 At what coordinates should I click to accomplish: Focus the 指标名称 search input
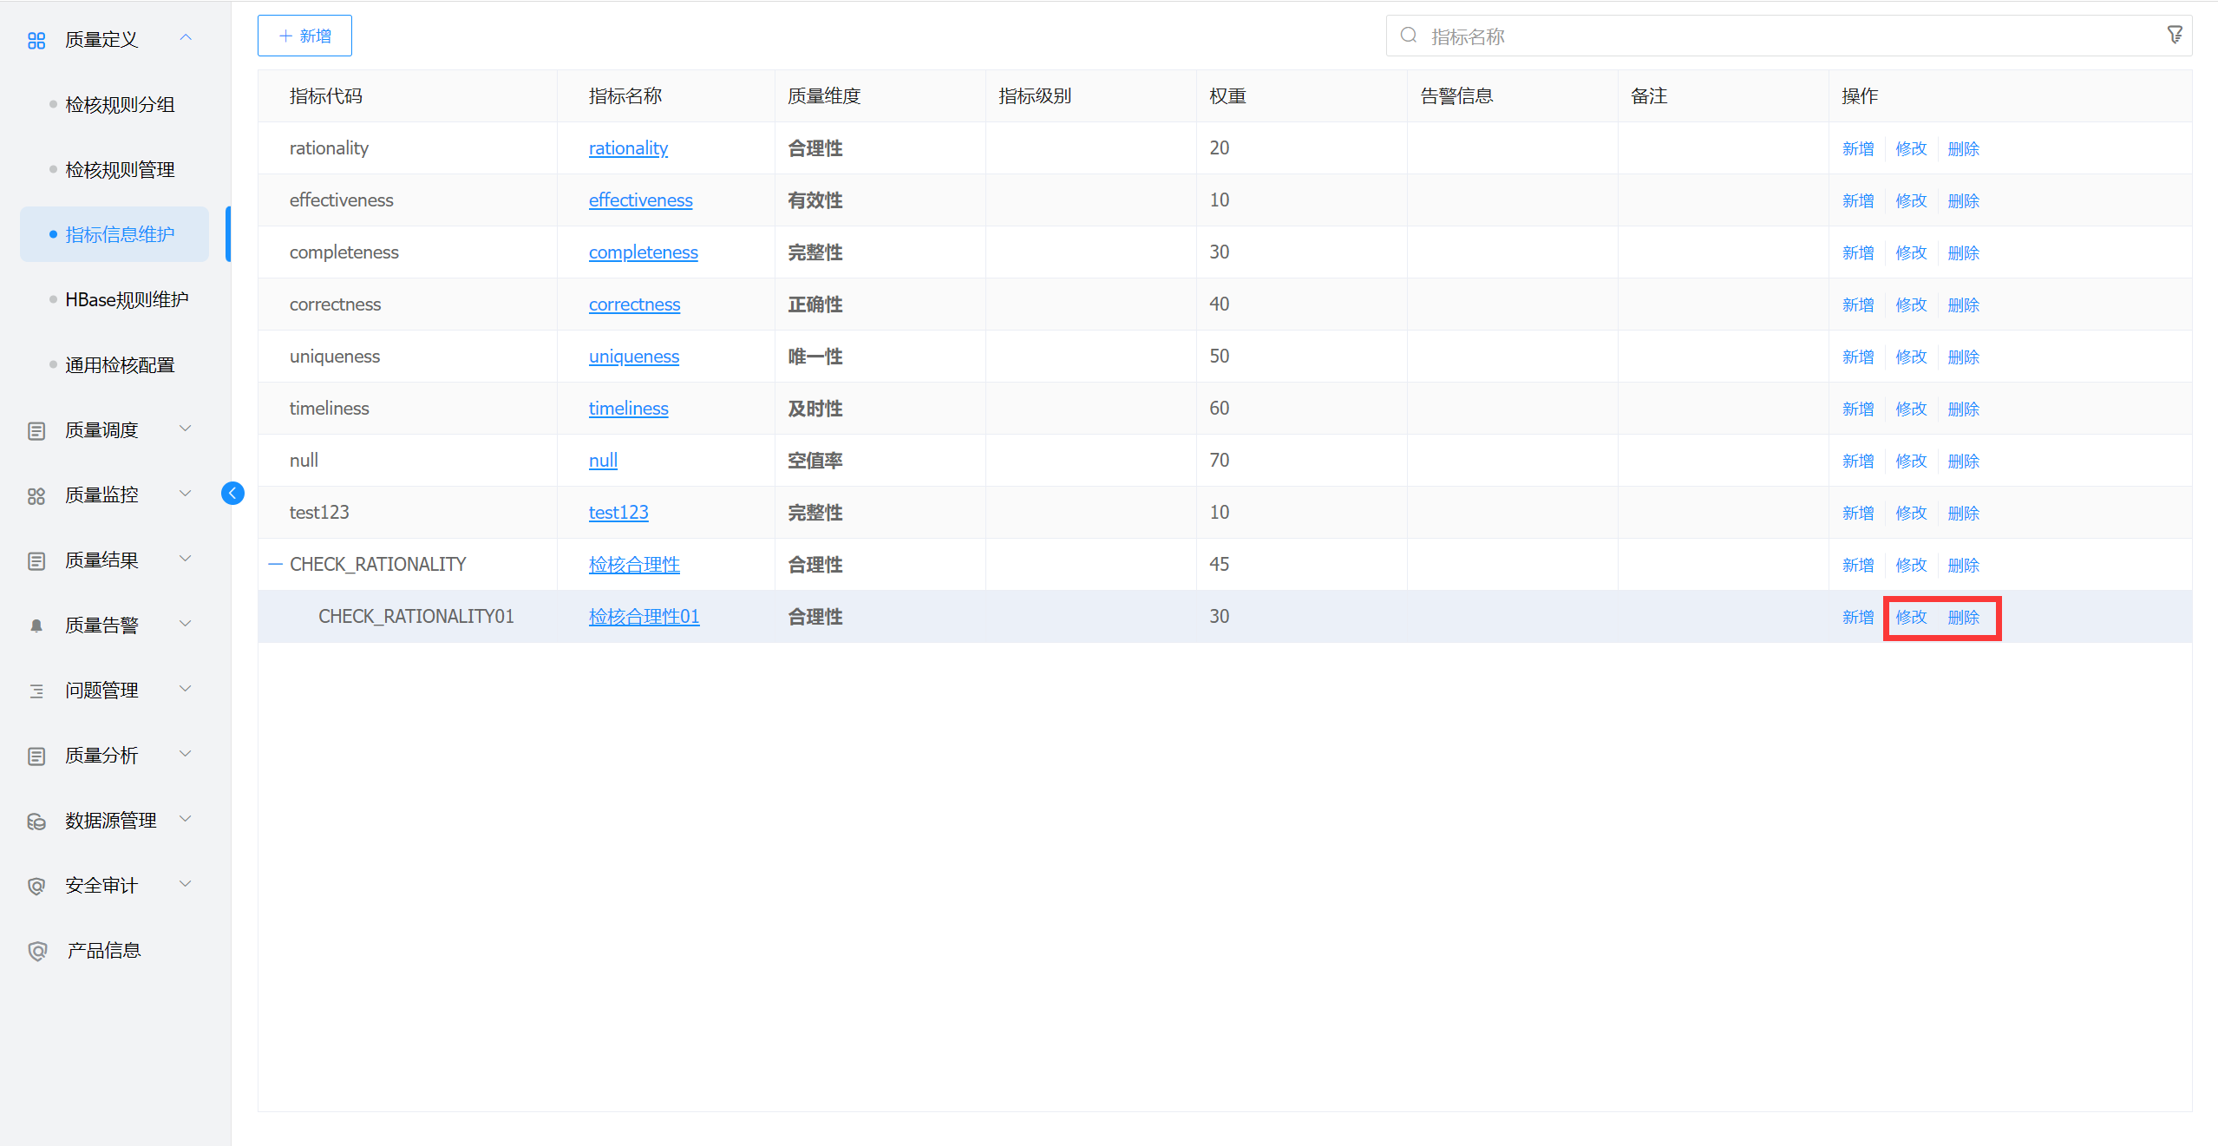[x=1787, y=36]
